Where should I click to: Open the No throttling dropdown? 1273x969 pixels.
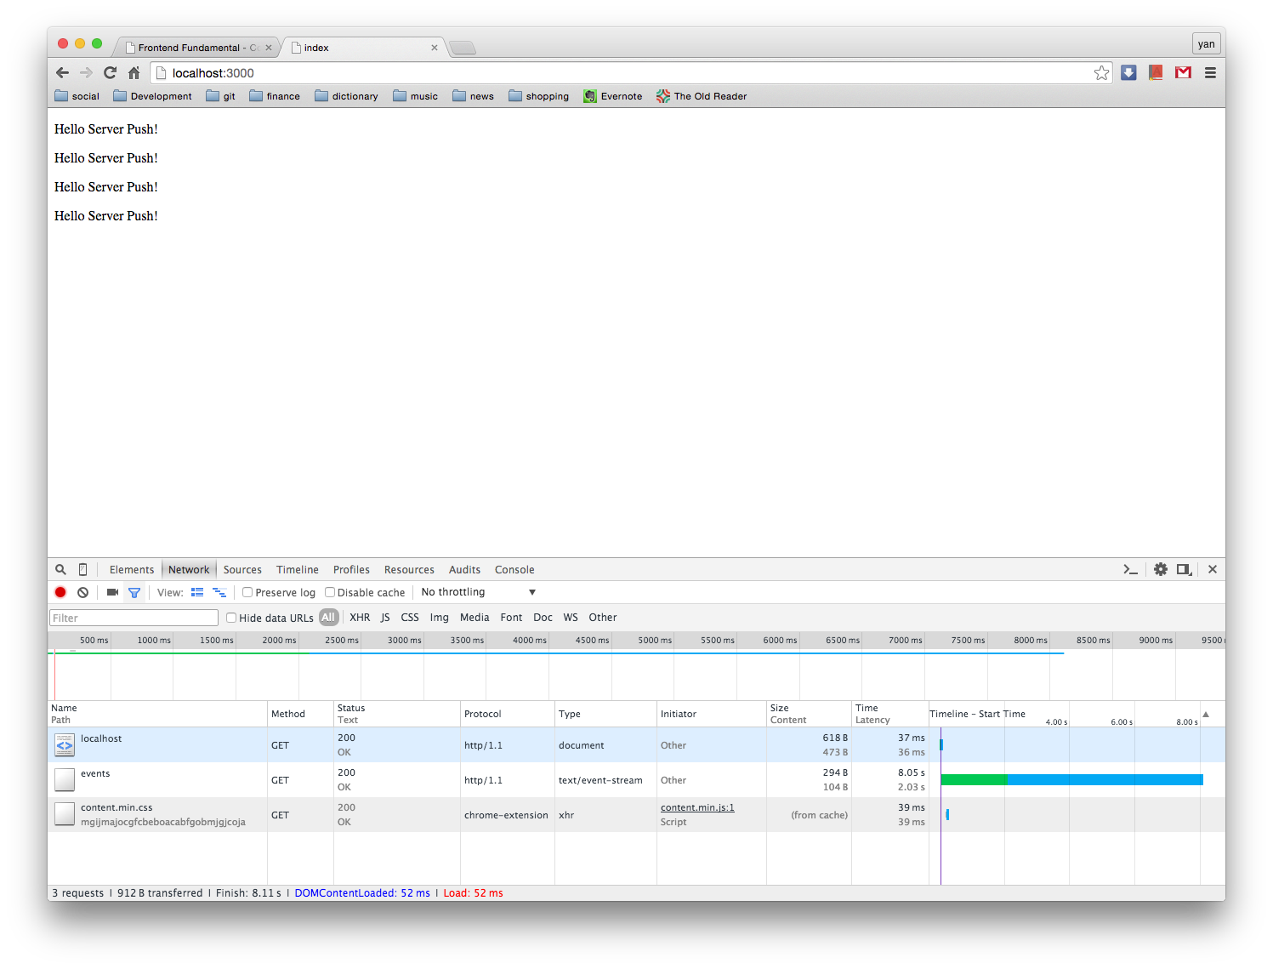click(479, 592)
